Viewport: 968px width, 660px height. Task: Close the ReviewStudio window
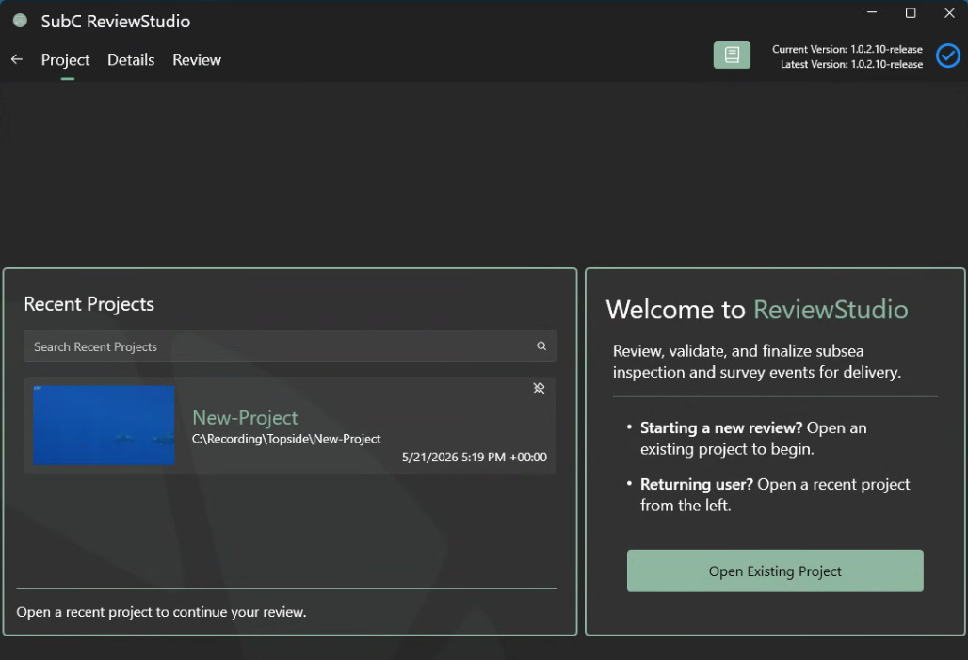pyautogui.click(x=949, y=12)
